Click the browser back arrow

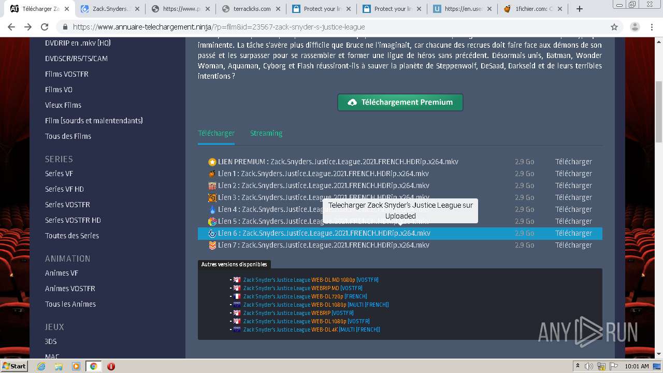[x=12, y=27]
